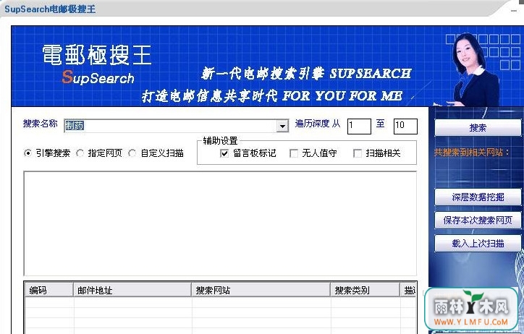This screenshot has width=524, height=334.
Task: Click the 编码 column header
Action: click(49, 290)
